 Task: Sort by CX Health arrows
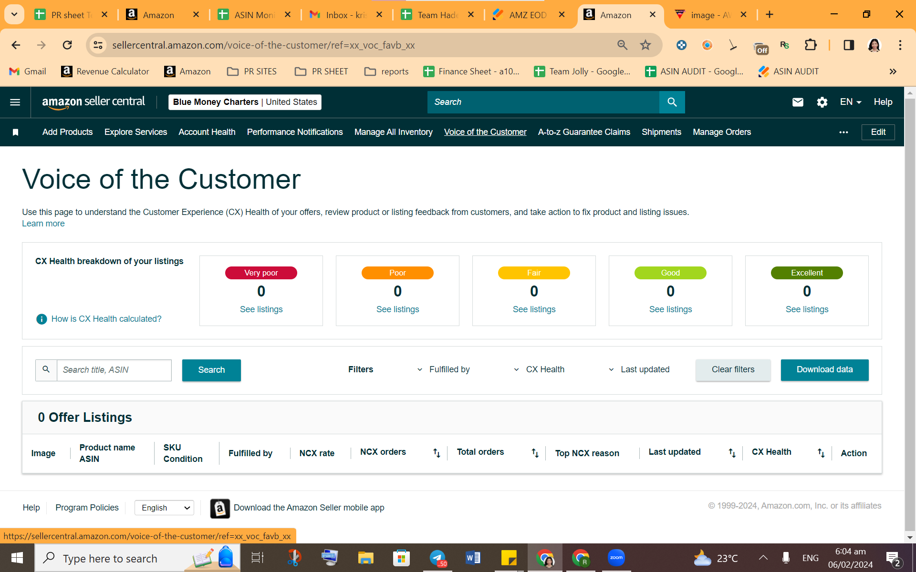821,453
